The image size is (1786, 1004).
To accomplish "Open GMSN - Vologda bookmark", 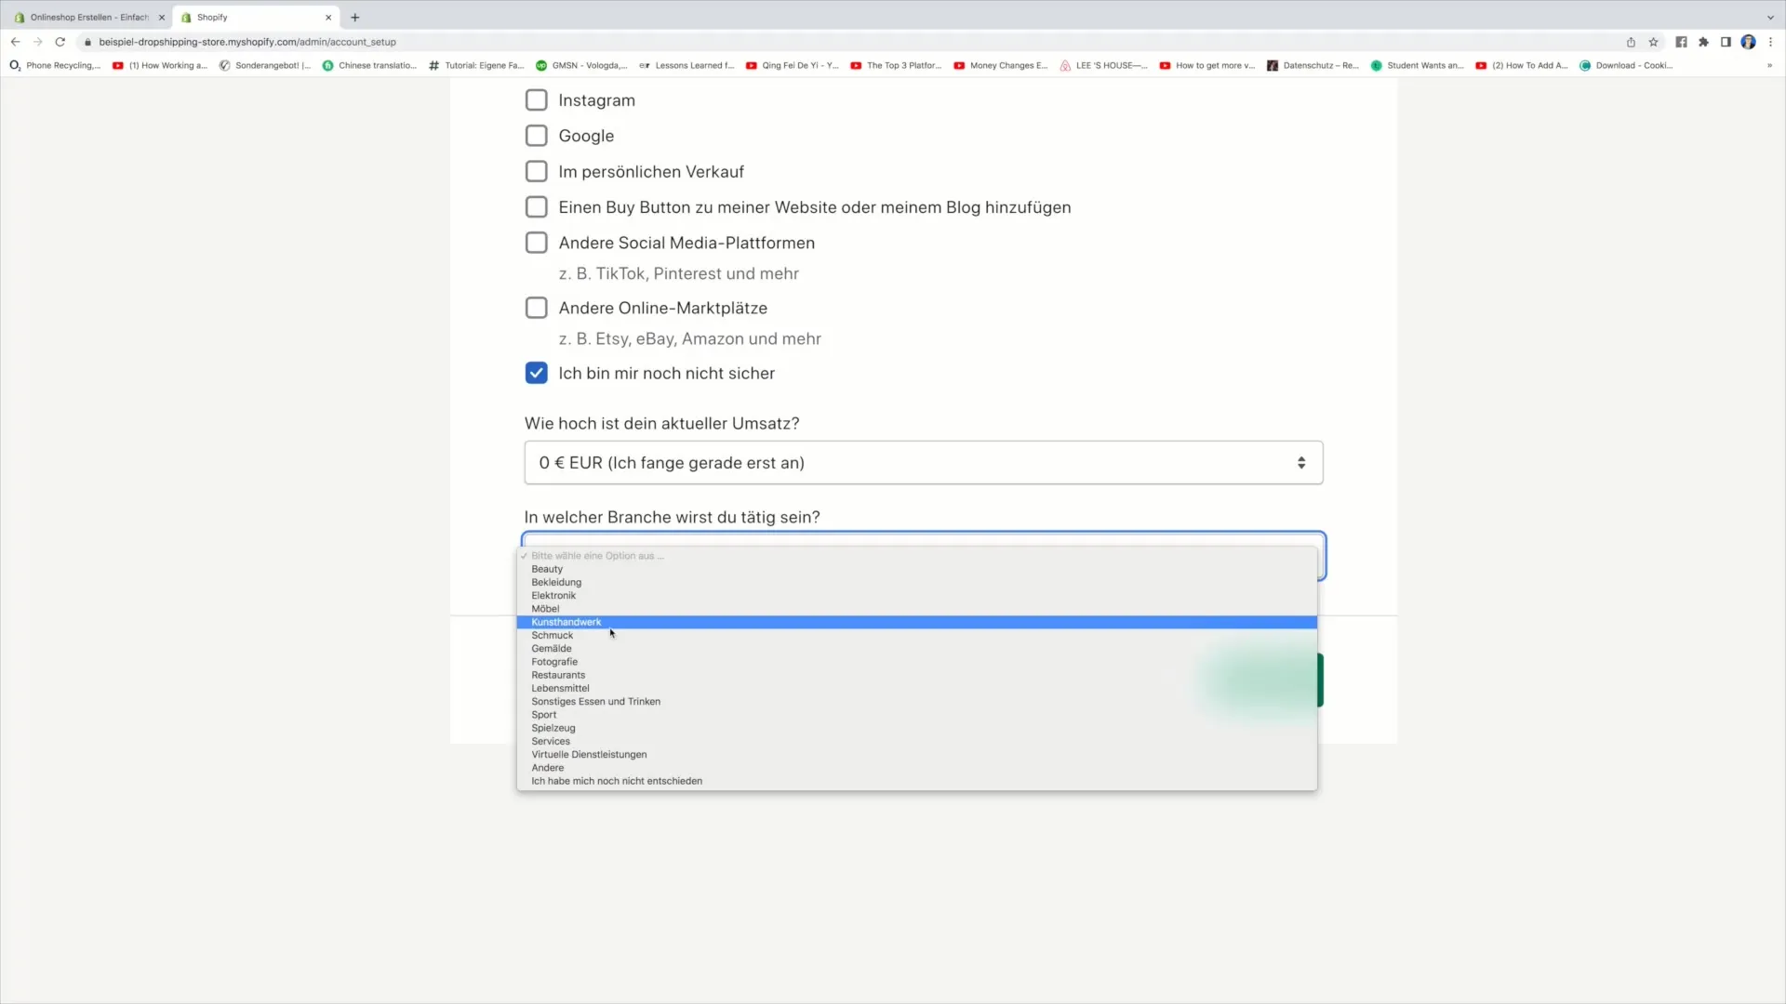I will (x=581, y=66).
